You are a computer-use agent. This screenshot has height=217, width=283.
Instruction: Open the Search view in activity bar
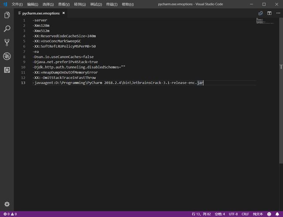(x=7, y=29)
